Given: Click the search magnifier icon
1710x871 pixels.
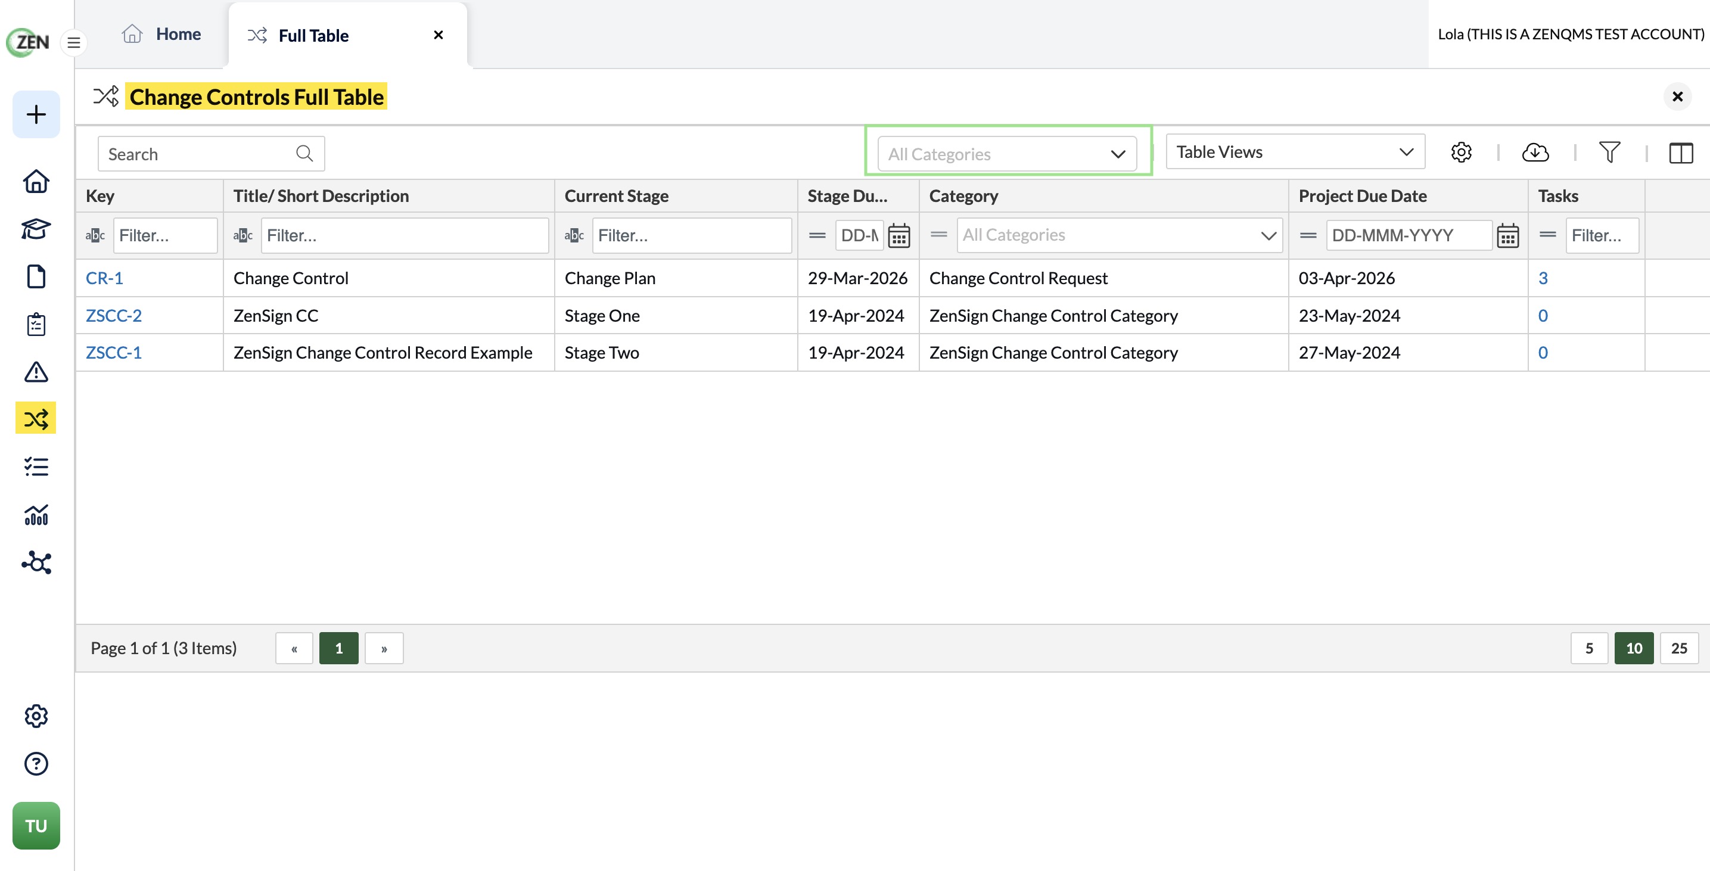Looking at the screenshot, I should (x=304, y=153).
